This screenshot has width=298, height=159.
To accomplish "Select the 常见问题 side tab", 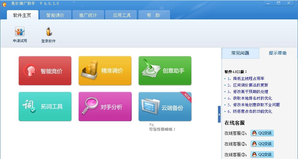I will pos(240,53).
